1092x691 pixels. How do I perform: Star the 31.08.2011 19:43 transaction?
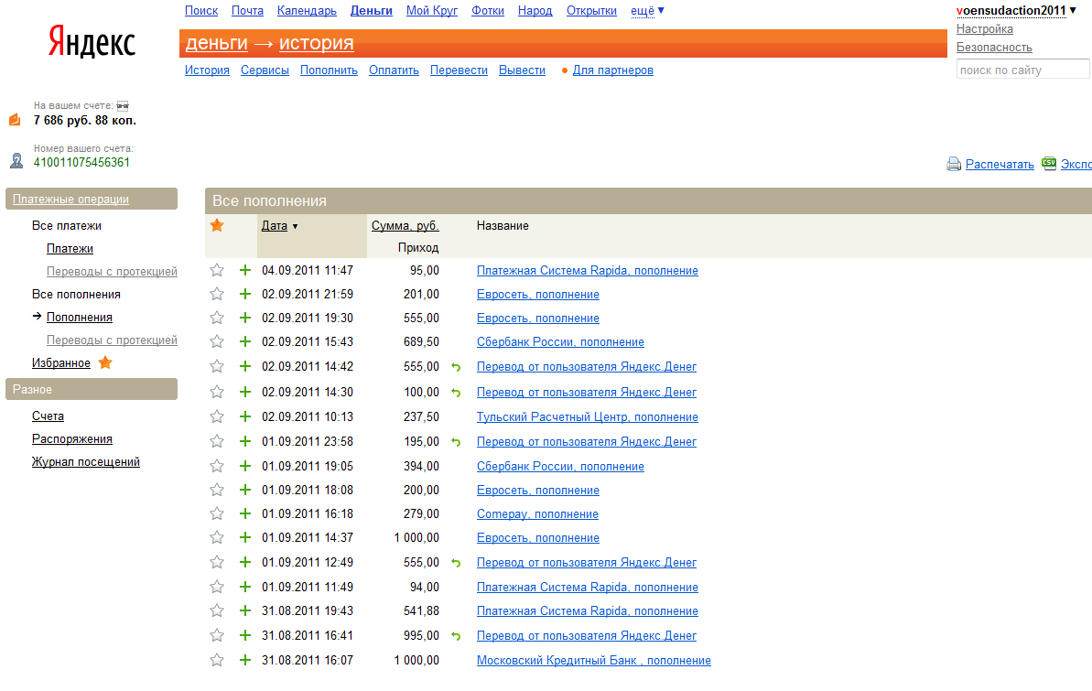[x=217, y=610]
